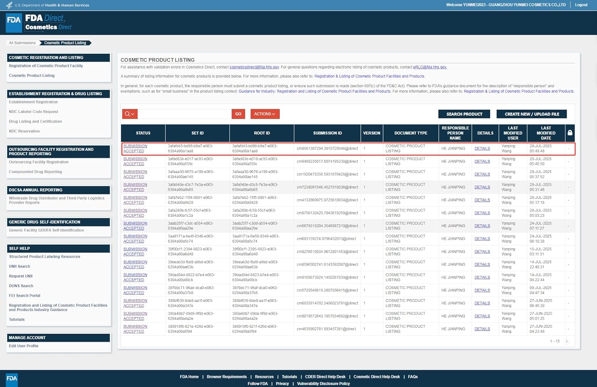Go to next page using chevron

(567, 341)
